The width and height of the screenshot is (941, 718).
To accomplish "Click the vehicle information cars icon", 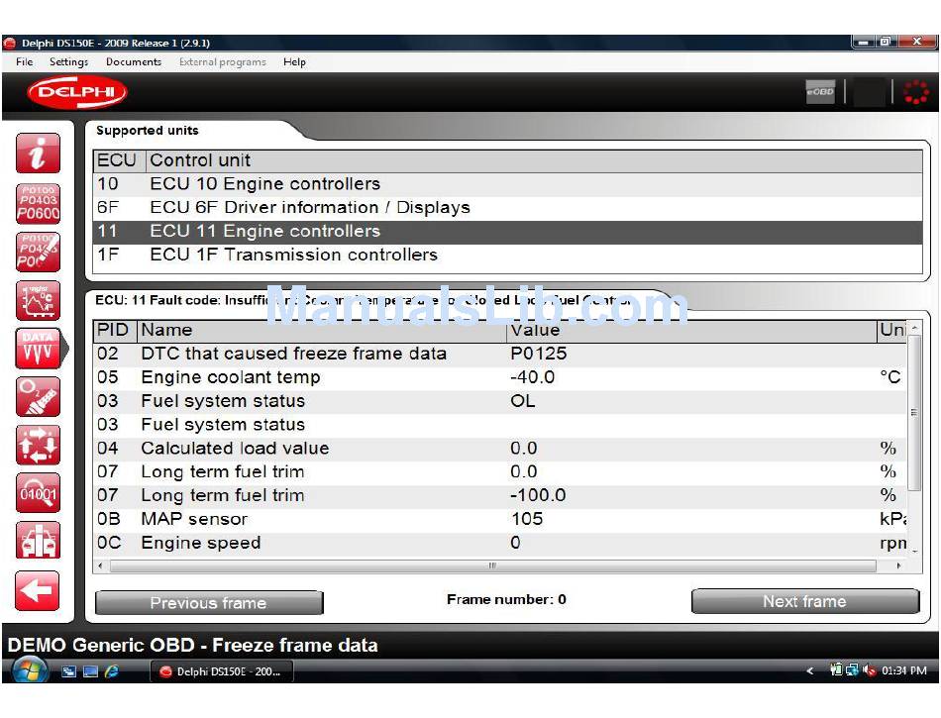I will pyautogui.click(x=39, y=541).
